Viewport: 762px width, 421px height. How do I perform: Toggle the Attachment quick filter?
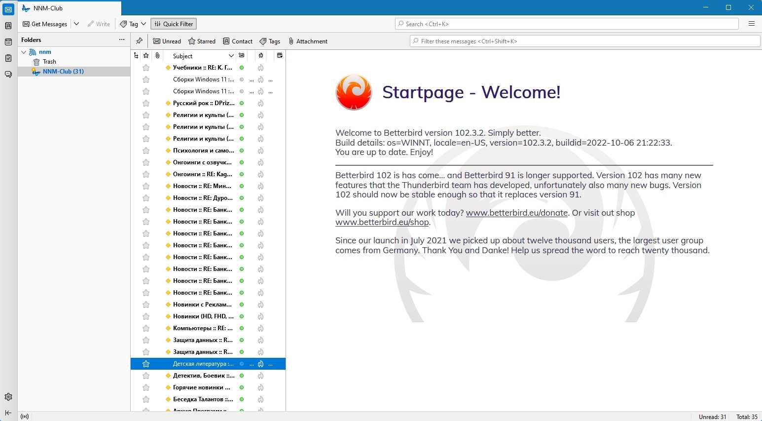pyautogui.click(x=308, y=41)
